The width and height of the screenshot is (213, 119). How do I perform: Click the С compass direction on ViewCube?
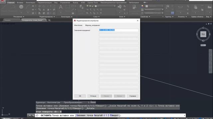click(x=203, y=28)
